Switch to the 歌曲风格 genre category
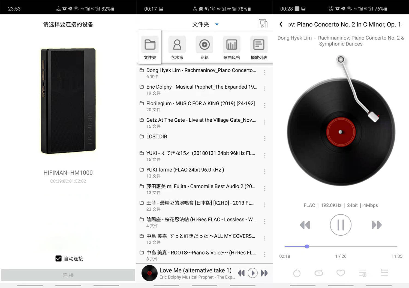The height and width of the screenshot is (288, 409). click(232, 48)
